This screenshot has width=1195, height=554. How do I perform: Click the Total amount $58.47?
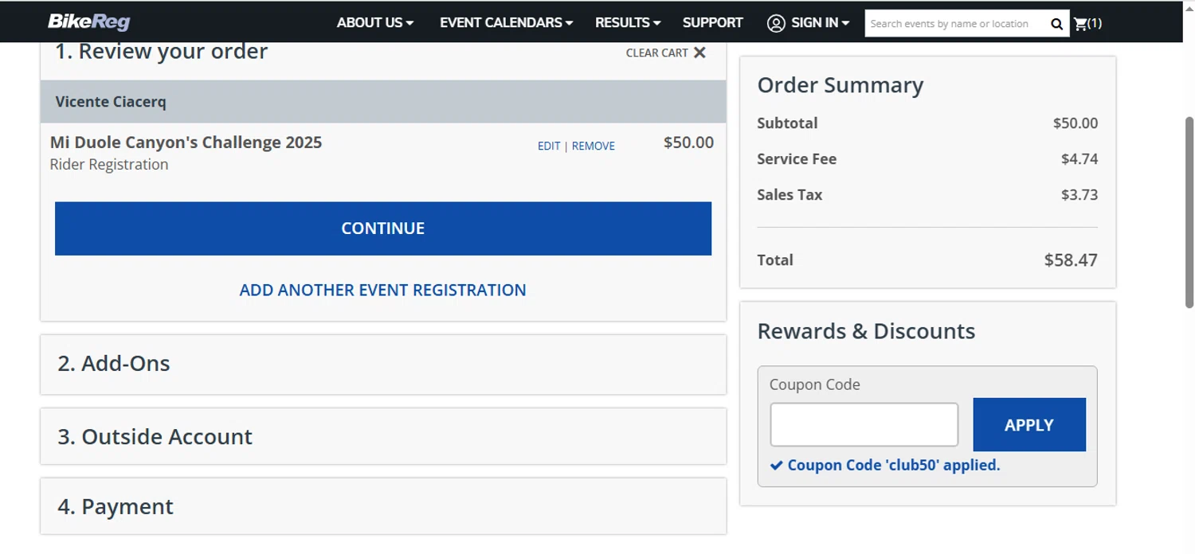pyautogui.click(x=1071, y=259)
